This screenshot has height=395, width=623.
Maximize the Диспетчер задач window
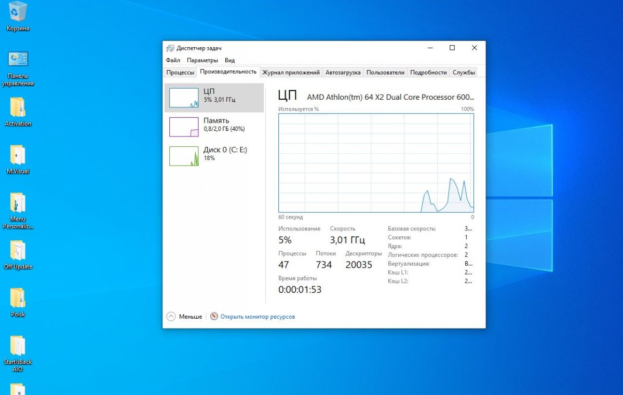tap(452, 48)
